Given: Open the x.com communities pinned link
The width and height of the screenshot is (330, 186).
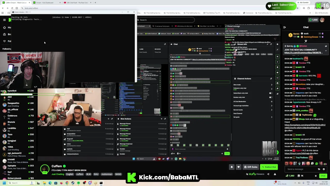Looking at the screenshot, I should [x=303, y=53].
